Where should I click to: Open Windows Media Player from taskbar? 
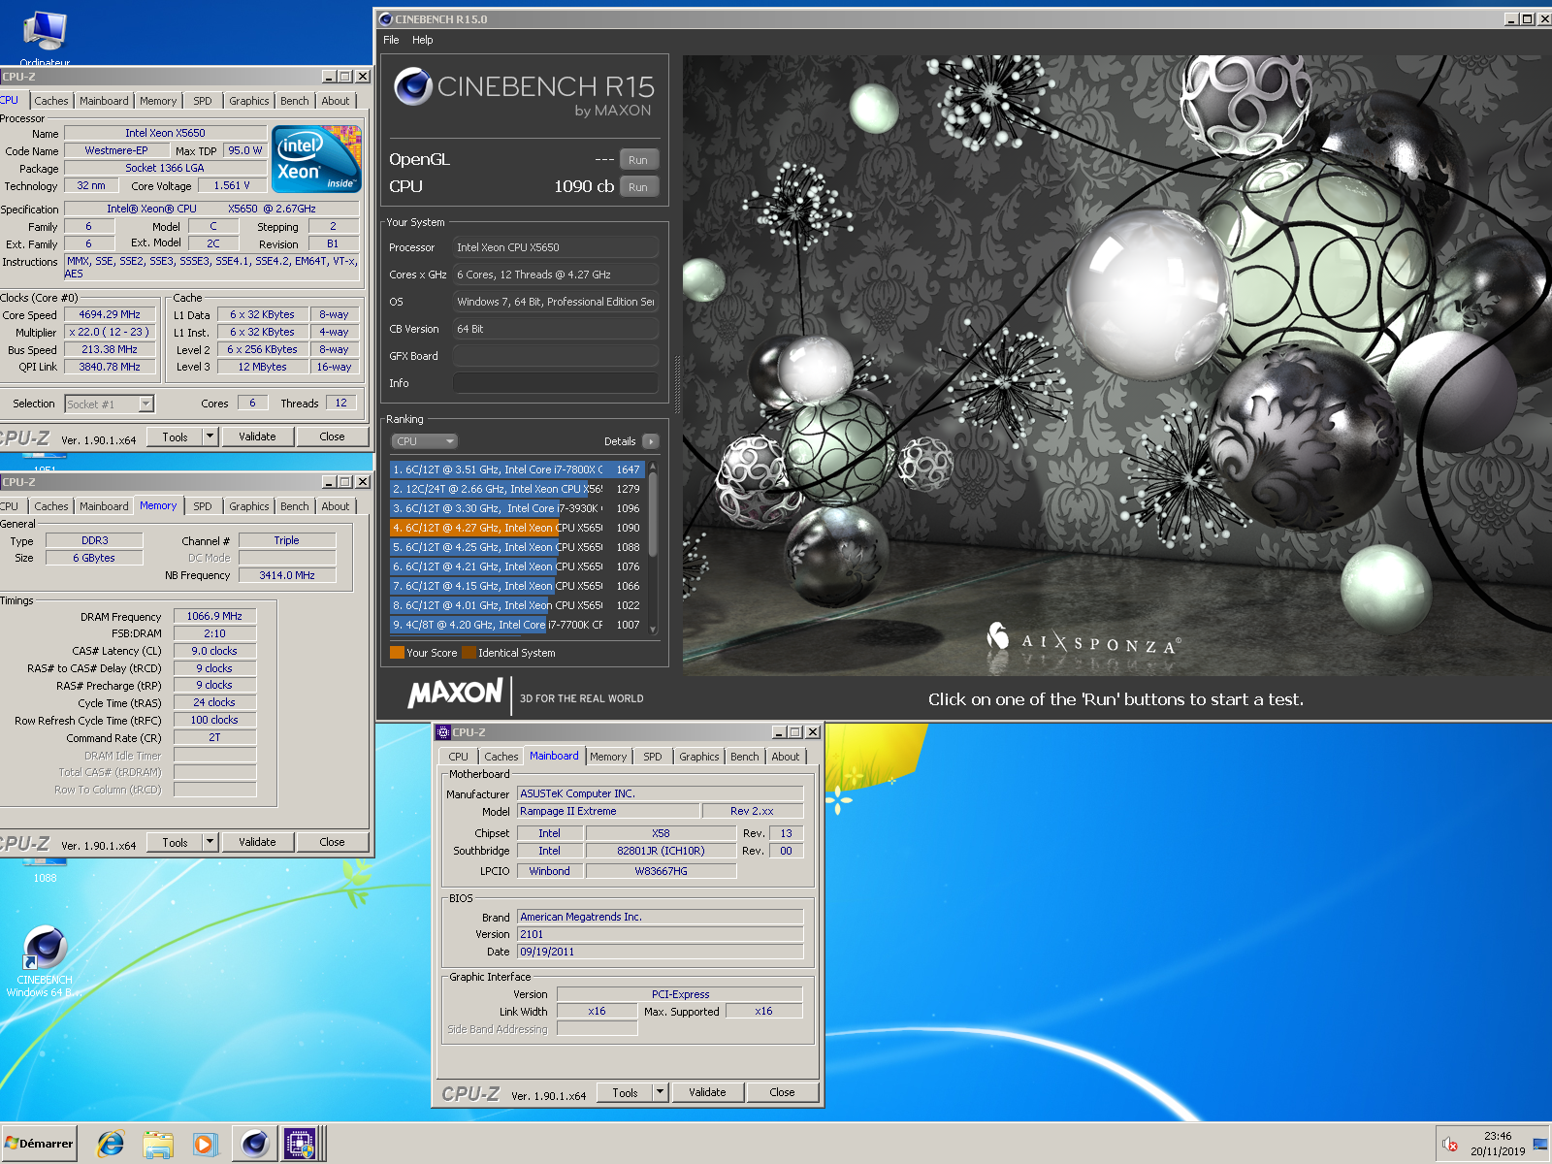click(205, 1145)
